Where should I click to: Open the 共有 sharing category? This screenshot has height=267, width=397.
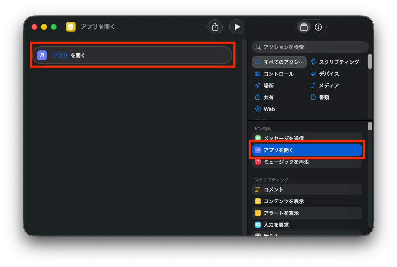tap(265, 97)
